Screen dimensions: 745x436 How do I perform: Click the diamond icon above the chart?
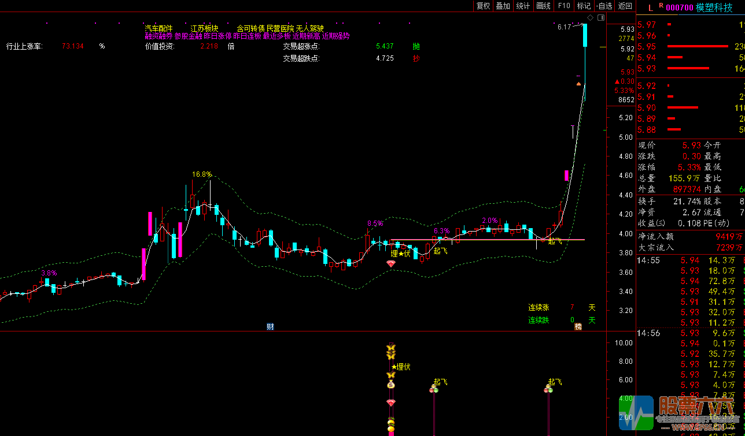pos(591,17)
